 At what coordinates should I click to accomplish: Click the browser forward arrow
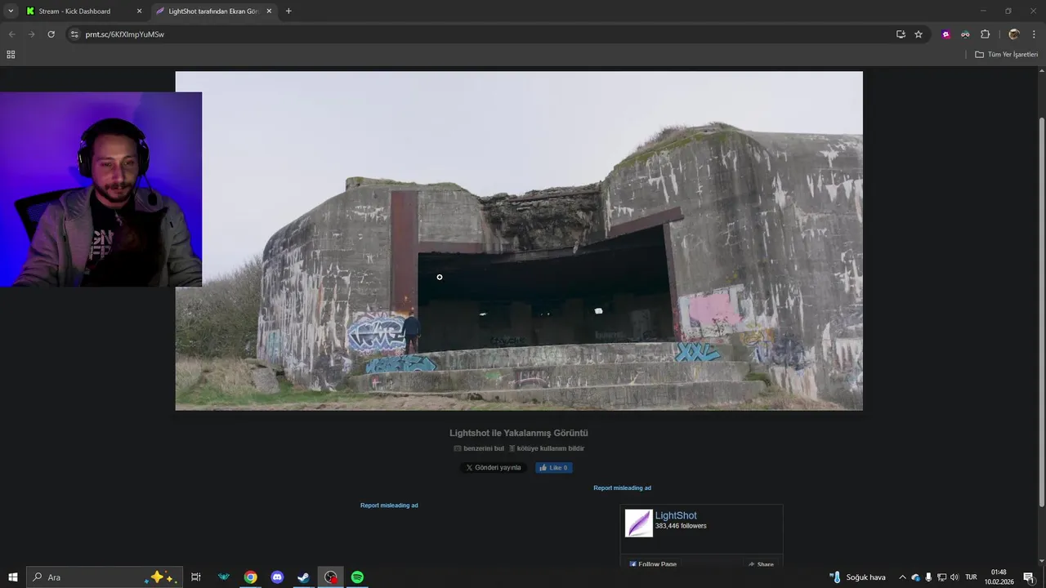31,34
